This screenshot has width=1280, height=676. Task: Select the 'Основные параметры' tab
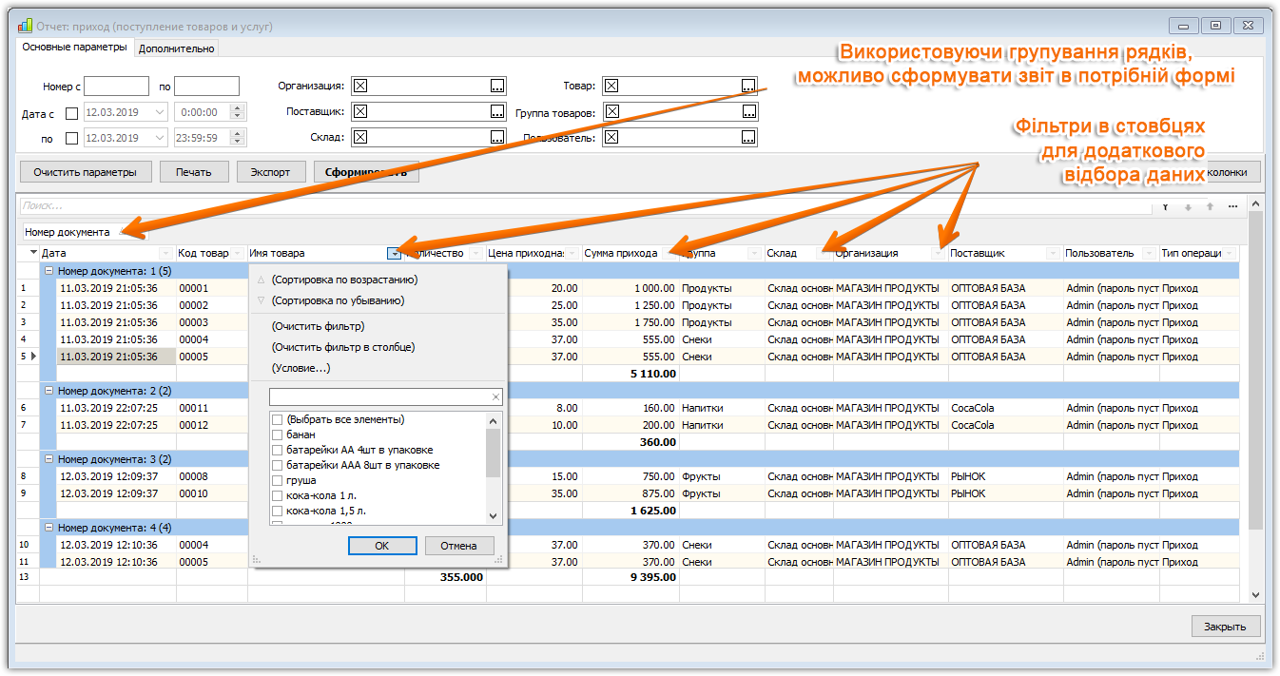74,48
